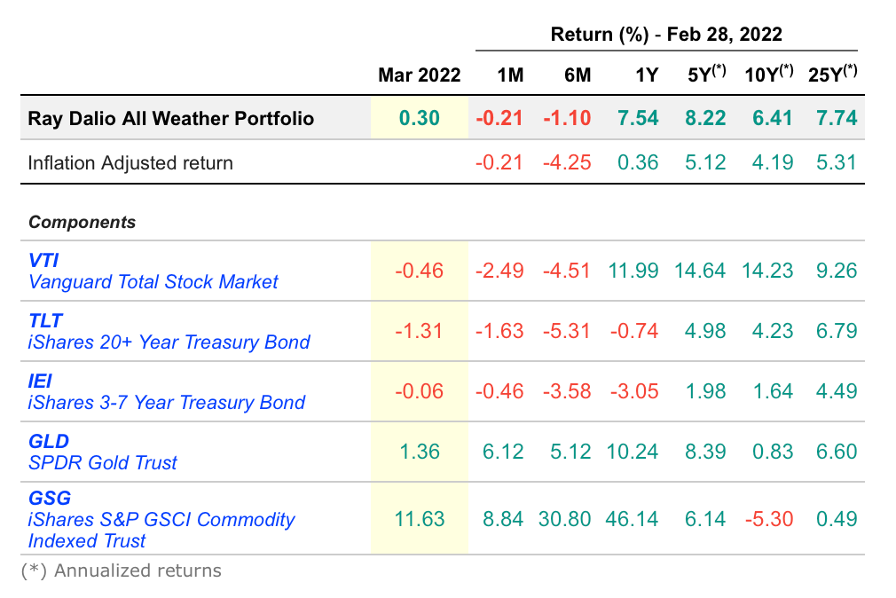Select 'Ray Dalio All Weather Portfolio' row label

point(171,118)
